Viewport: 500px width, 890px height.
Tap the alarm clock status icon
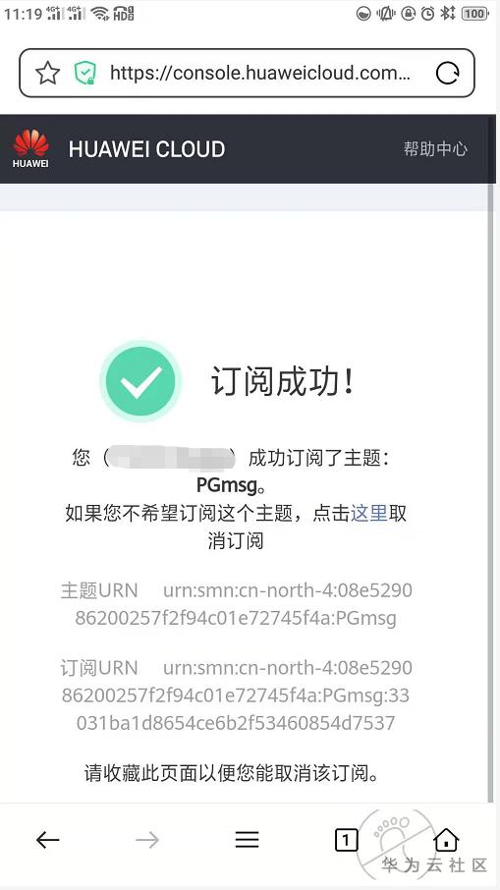click(x=427, y=13)
